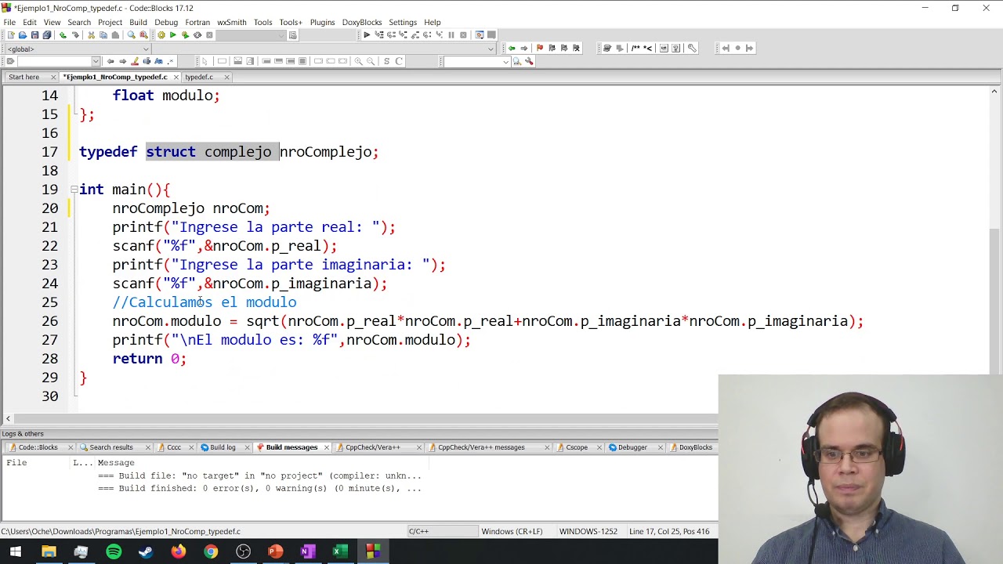Insert DoxyBlocks block comment icon
Image resolution: width=1003 pixels, height=564 pixels.
click(x=635, y=48)
